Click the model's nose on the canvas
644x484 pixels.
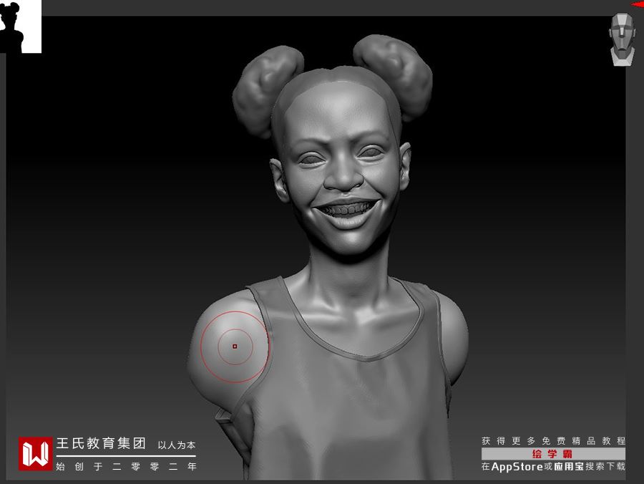click(344, 175)
